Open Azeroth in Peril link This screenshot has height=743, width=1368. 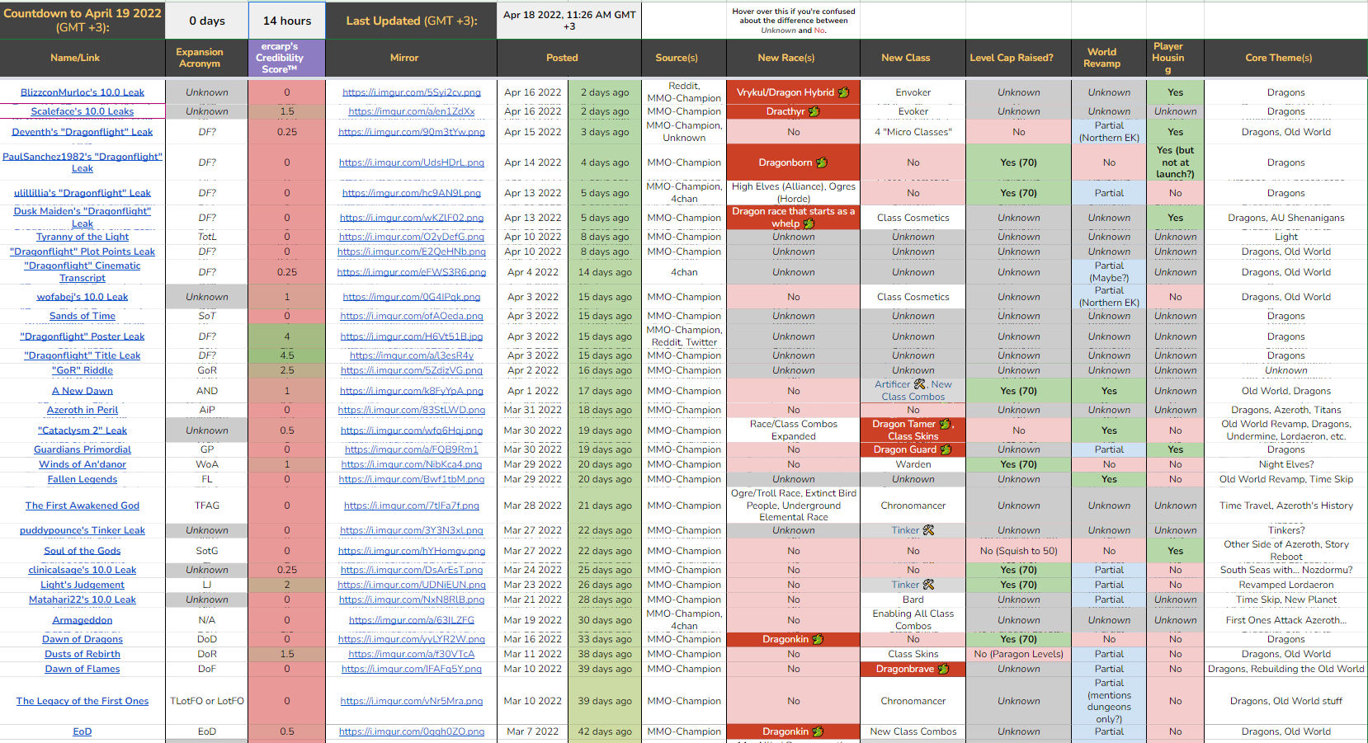point(83,410)
